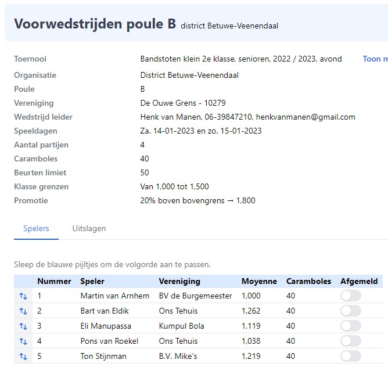Click club name BV de Burgemeester
The image size is (388, 367).
coord(196,296)
